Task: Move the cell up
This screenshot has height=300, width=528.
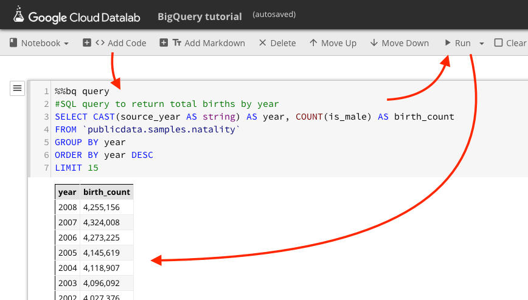Action: [x=333, y=43]
